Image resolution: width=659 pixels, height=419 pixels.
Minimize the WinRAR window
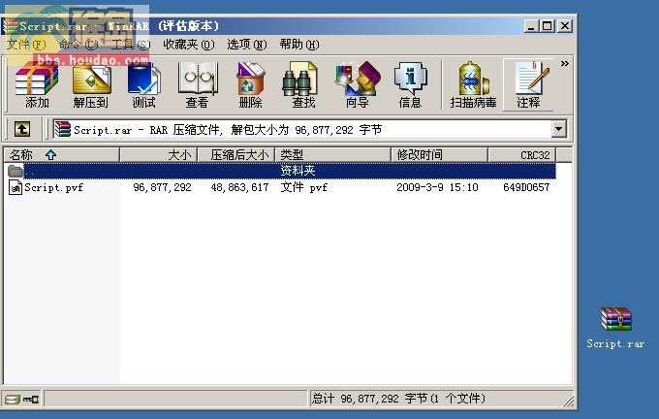pyautogui.click(x=531, y=26)
